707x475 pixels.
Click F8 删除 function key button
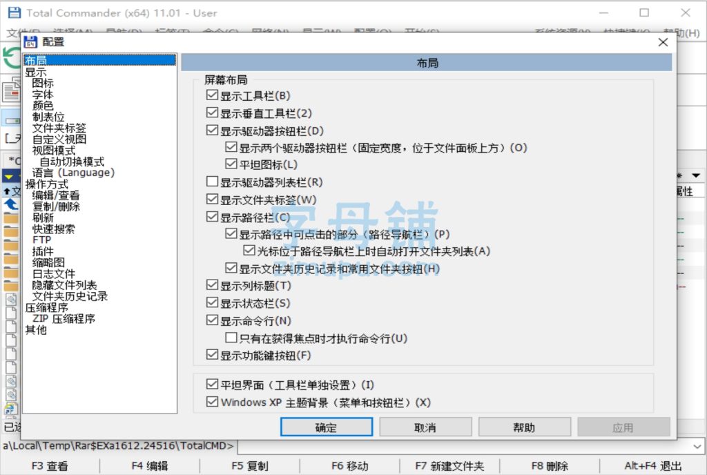click(x=550, y=465)
